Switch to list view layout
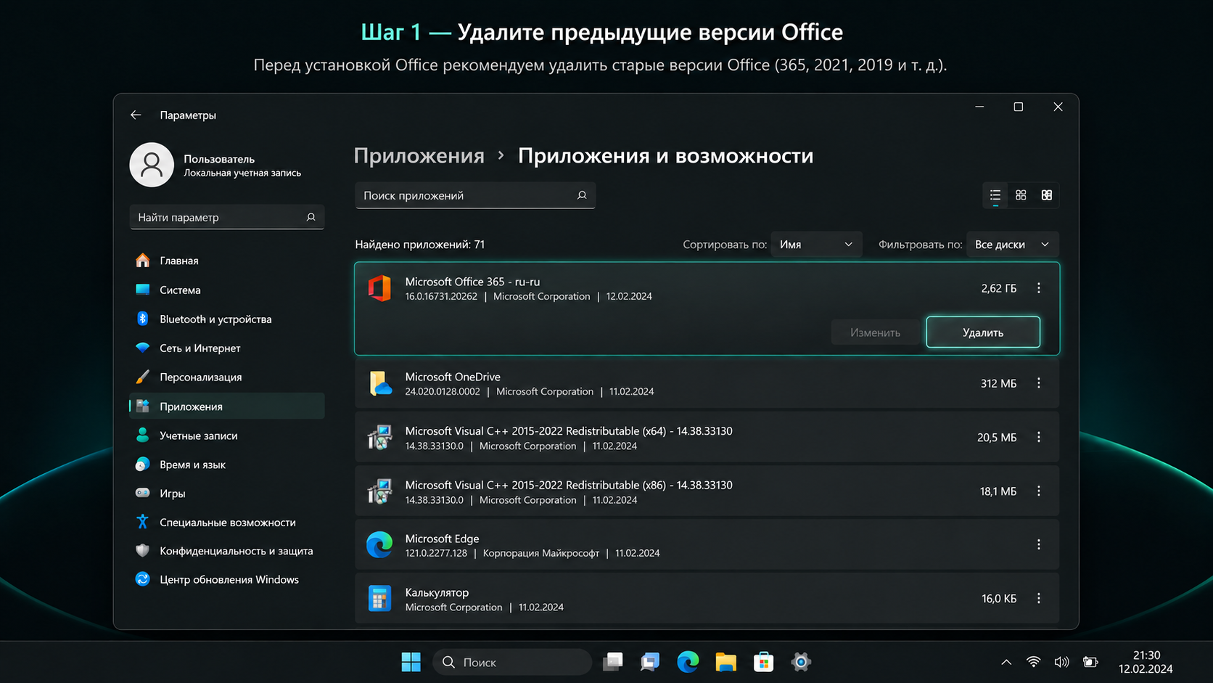Screen dimensions: 1213x683 click(x=995, y=195)
